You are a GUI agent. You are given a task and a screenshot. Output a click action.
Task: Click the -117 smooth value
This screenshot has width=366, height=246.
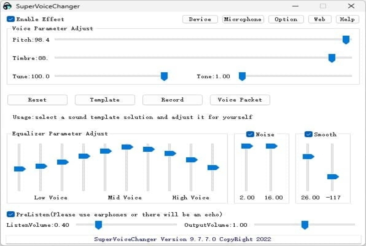coord(333,198)
